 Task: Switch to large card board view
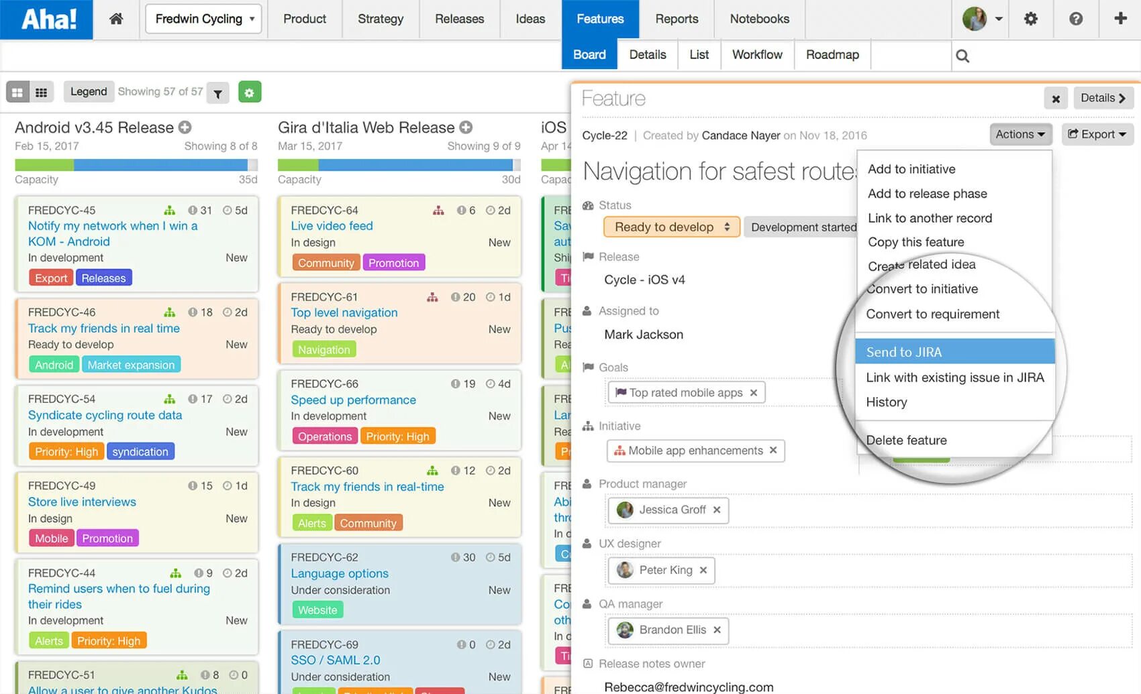17,92
